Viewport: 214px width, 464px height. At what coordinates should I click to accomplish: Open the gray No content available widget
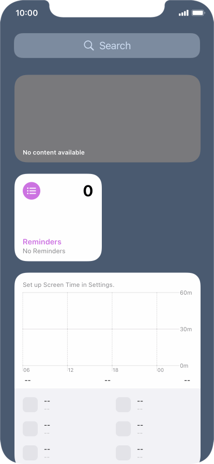(x=108, y=119)
